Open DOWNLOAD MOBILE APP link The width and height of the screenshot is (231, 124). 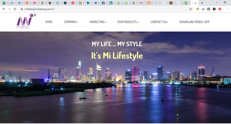point(195,22)
